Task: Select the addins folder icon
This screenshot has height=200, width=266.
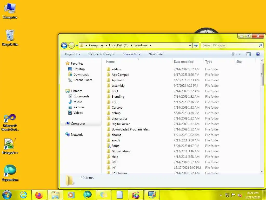Action: [108, 69]
